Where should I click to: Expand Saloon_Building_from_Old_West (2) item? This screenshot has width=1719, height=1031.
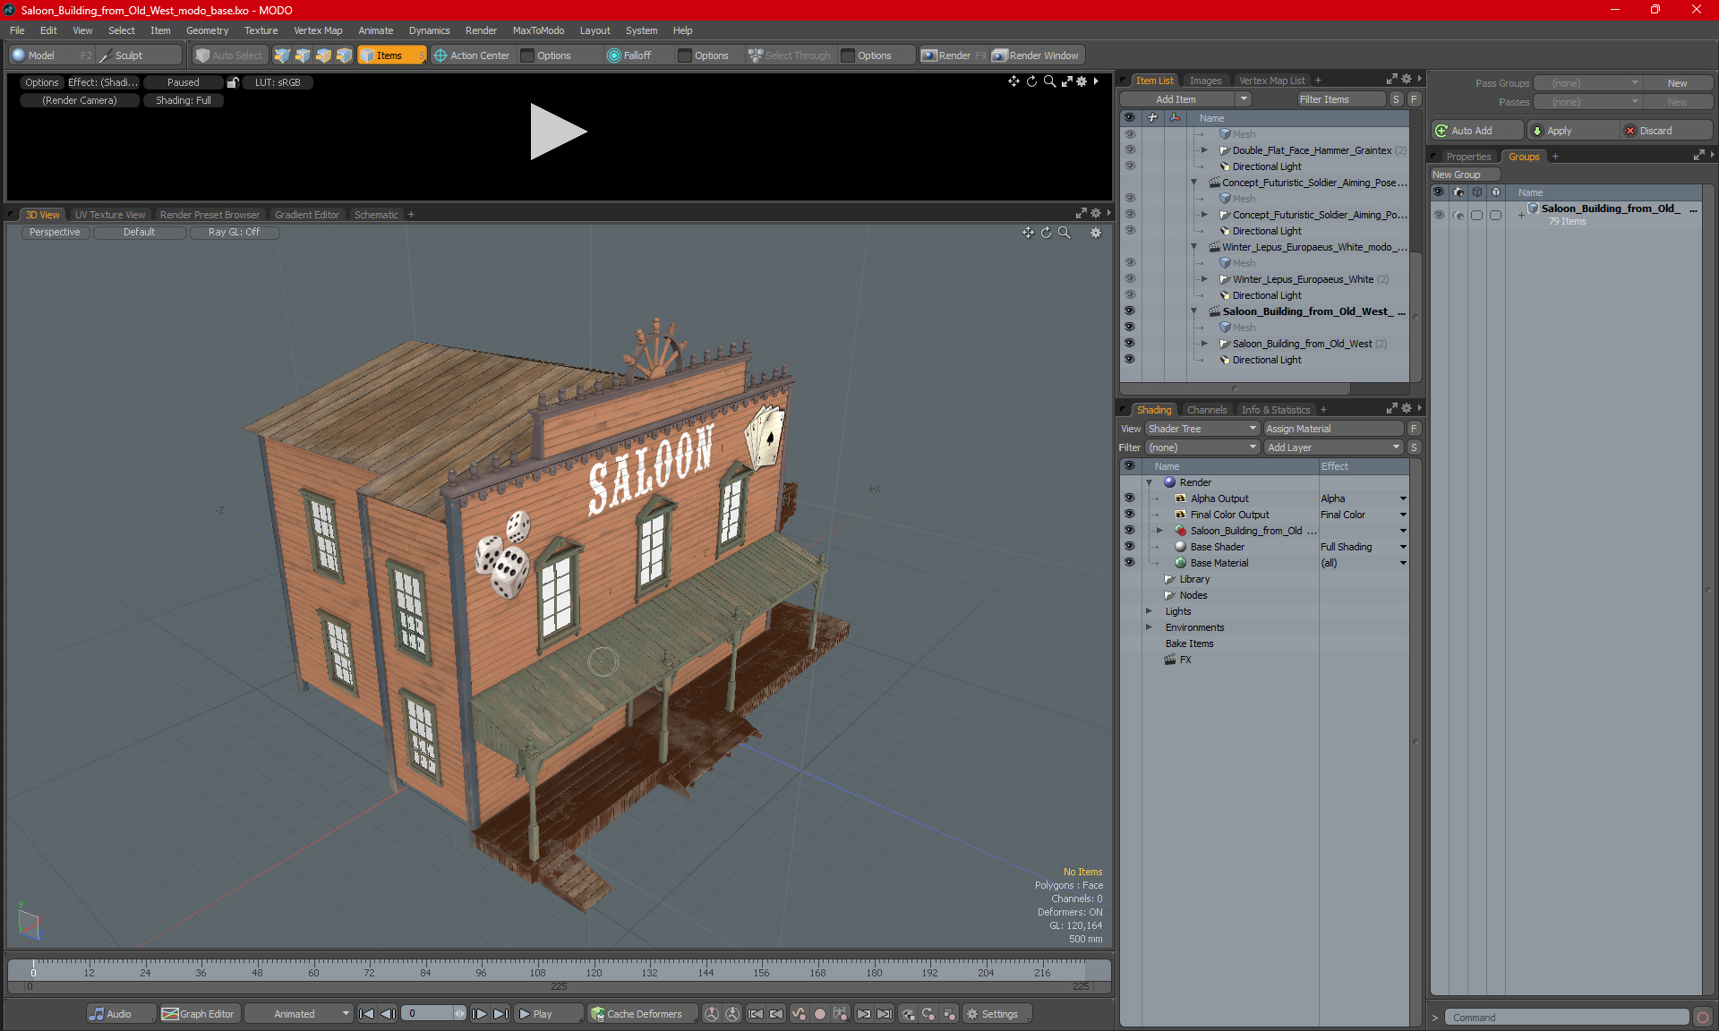(x=1204, y=344)
